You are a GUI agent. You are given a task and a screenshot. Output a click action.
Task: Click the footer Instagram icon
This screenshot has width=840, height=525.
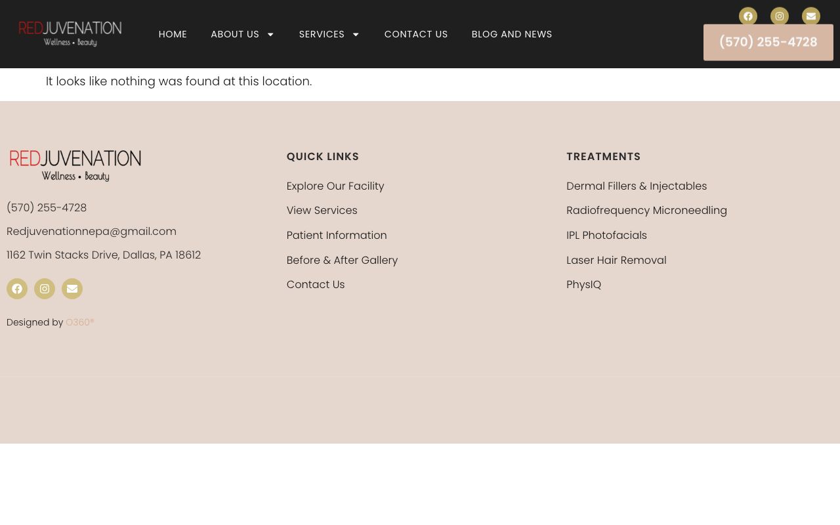tap(45, 289)
